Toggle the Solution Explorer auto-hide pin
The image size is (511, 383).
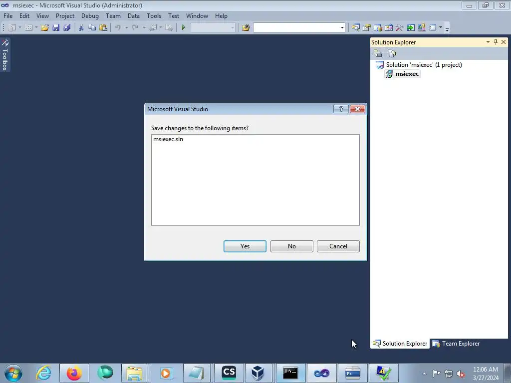(x=496, y=42)
